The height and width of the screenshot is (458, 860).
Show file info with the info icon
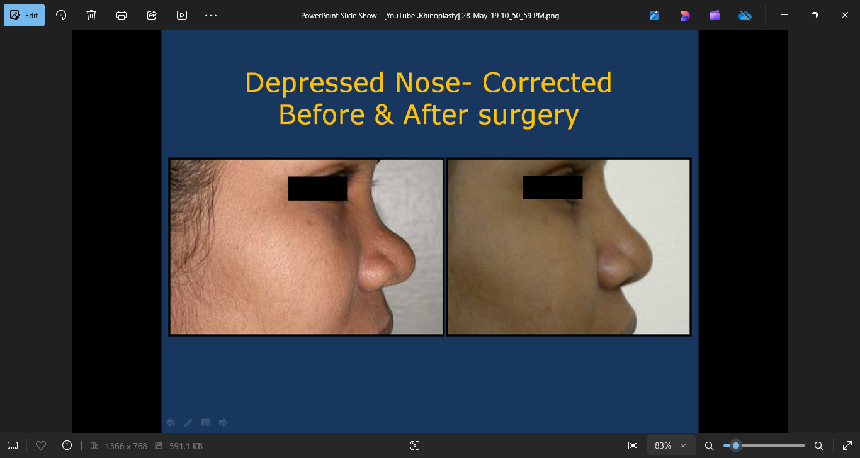(x=67, y=445)
